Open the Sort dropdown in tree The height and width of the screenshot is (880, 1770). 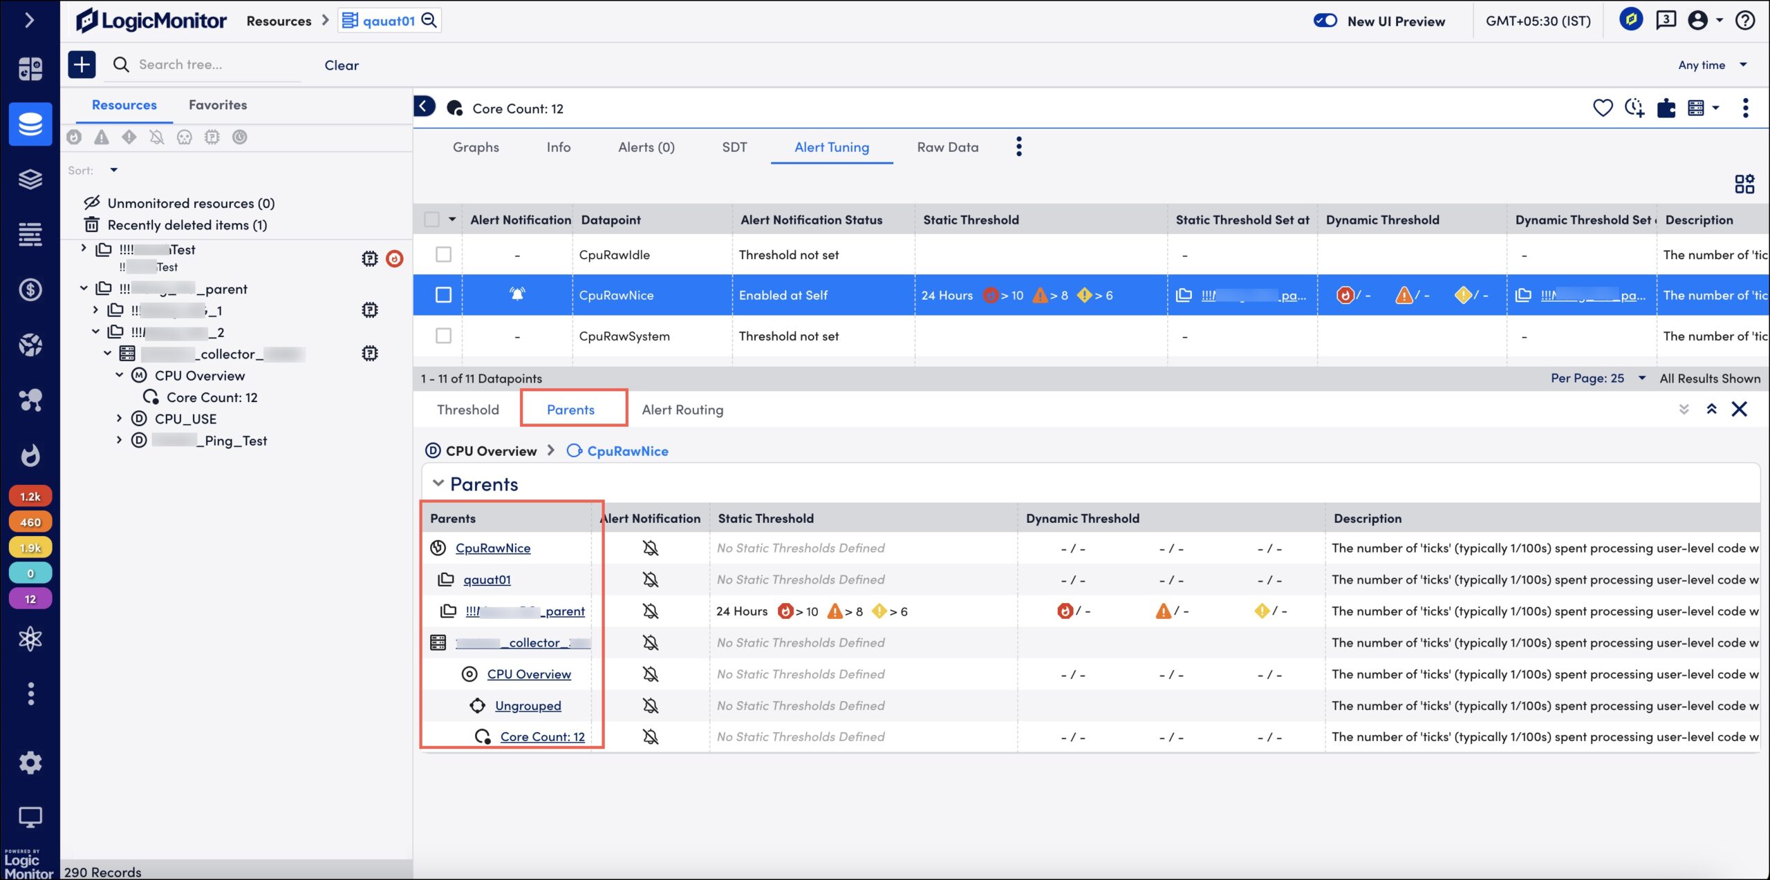[113, 170]
